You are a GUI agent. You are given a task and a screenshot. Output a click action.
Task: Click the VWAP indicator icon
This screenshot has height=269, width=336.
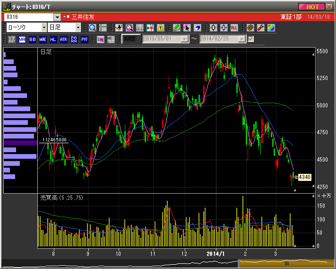[12, 39]
